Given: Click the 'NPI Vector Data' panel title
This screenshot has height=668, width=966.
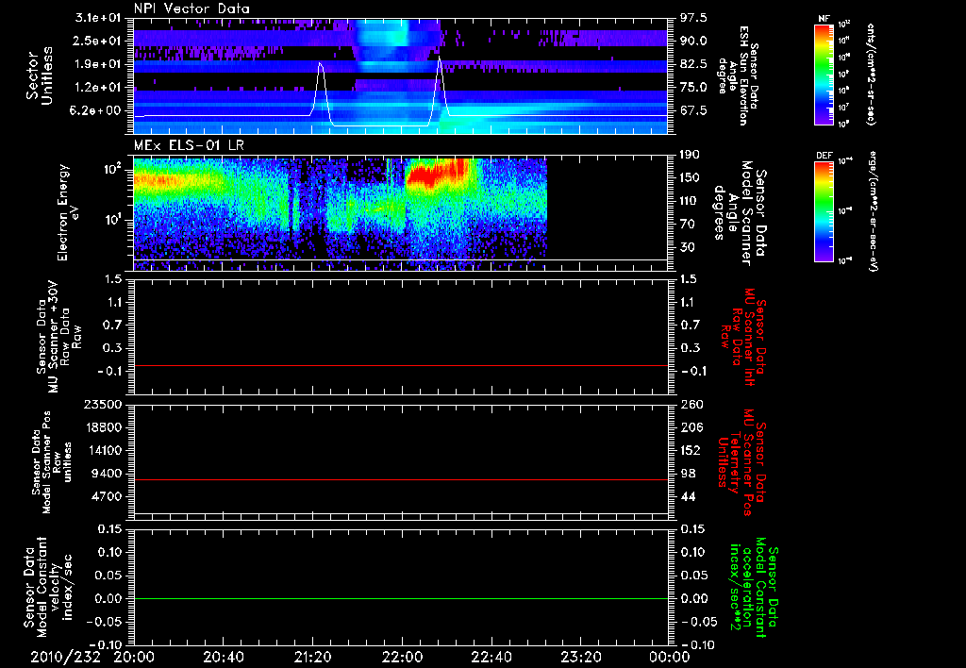Looking at the screenshot, I should pyautogui.click(x=192, y=8).
